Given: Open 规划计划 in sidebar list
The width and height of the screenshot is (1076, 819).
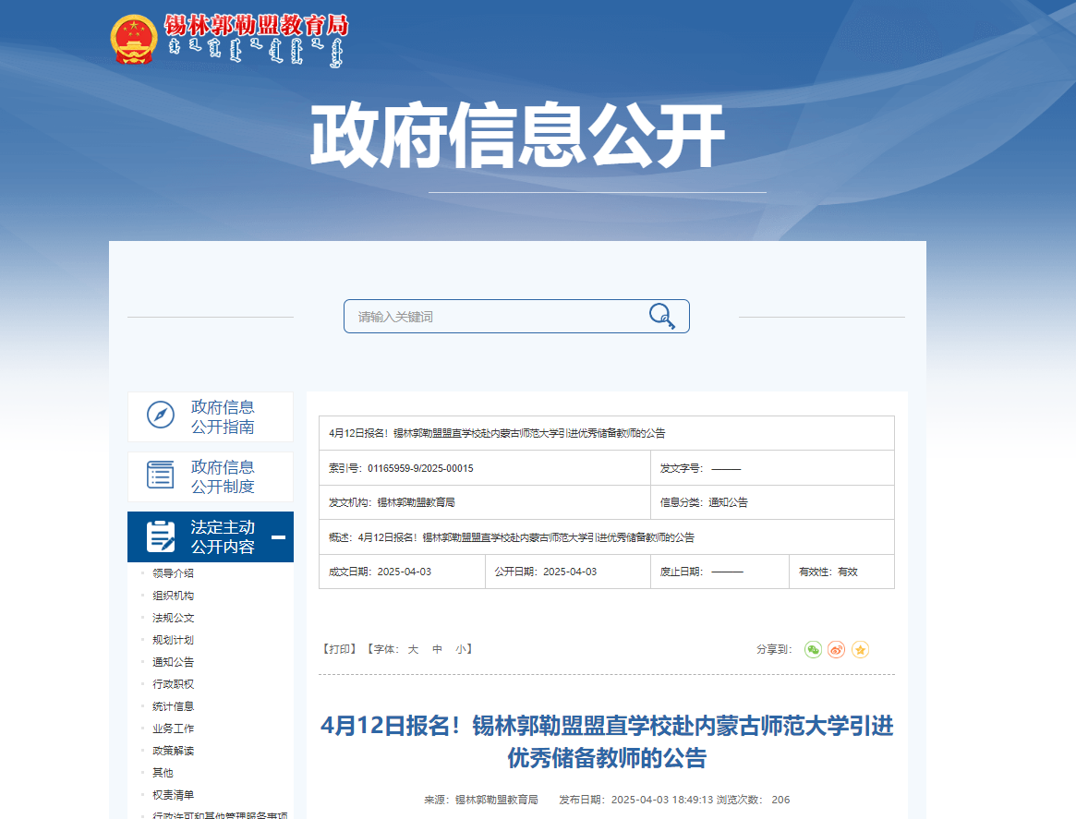Looking at the screenshot, I should point(173,640).
